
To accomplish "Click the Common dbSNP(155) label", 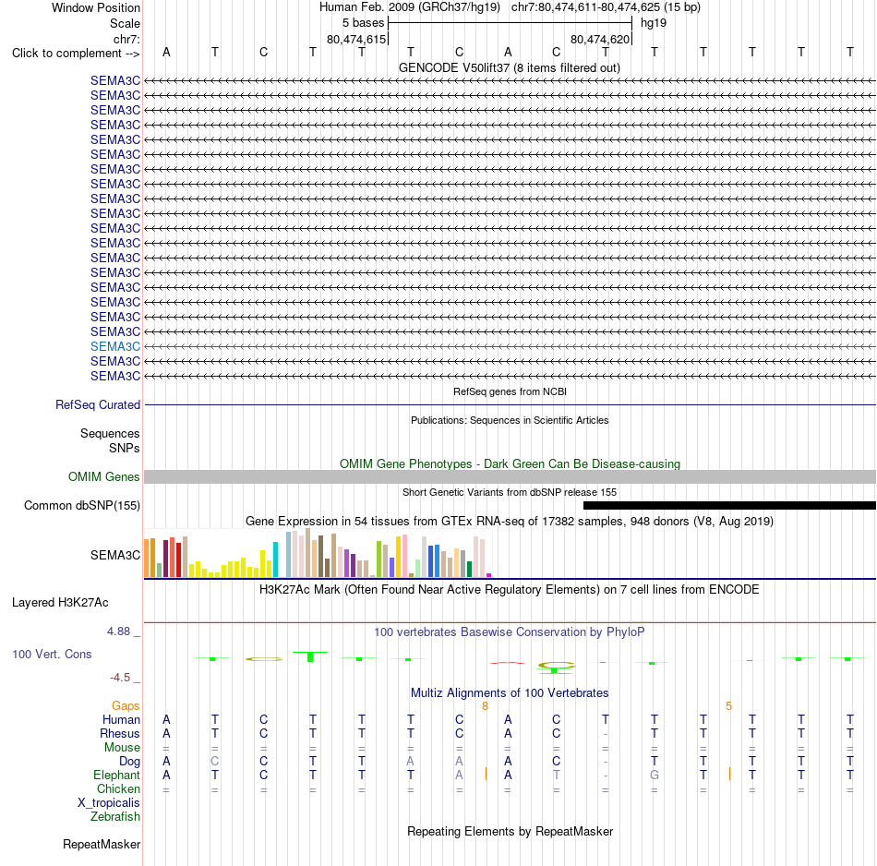I will 81,505.
